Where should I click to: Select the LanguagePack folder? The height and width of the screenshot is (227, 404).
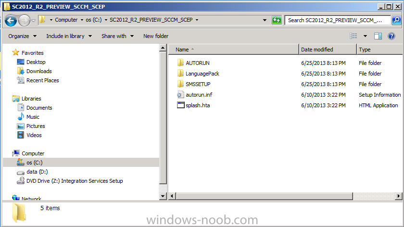pos(202,74)
